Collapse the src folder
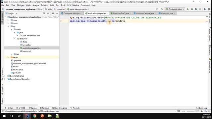This screenshot has height=119, width=212. pyautogui.click(x=8, y=26)
